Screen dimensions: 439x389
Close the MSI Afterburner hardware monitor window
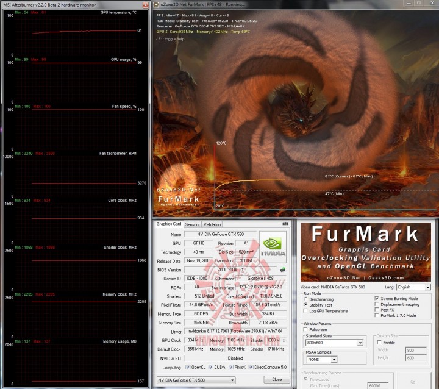[145, 5]
